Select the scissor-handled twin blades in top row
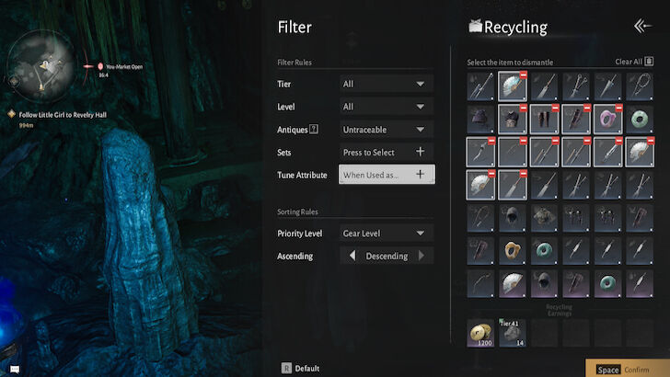This screenshot has height=377, width=670. point(575,86)
